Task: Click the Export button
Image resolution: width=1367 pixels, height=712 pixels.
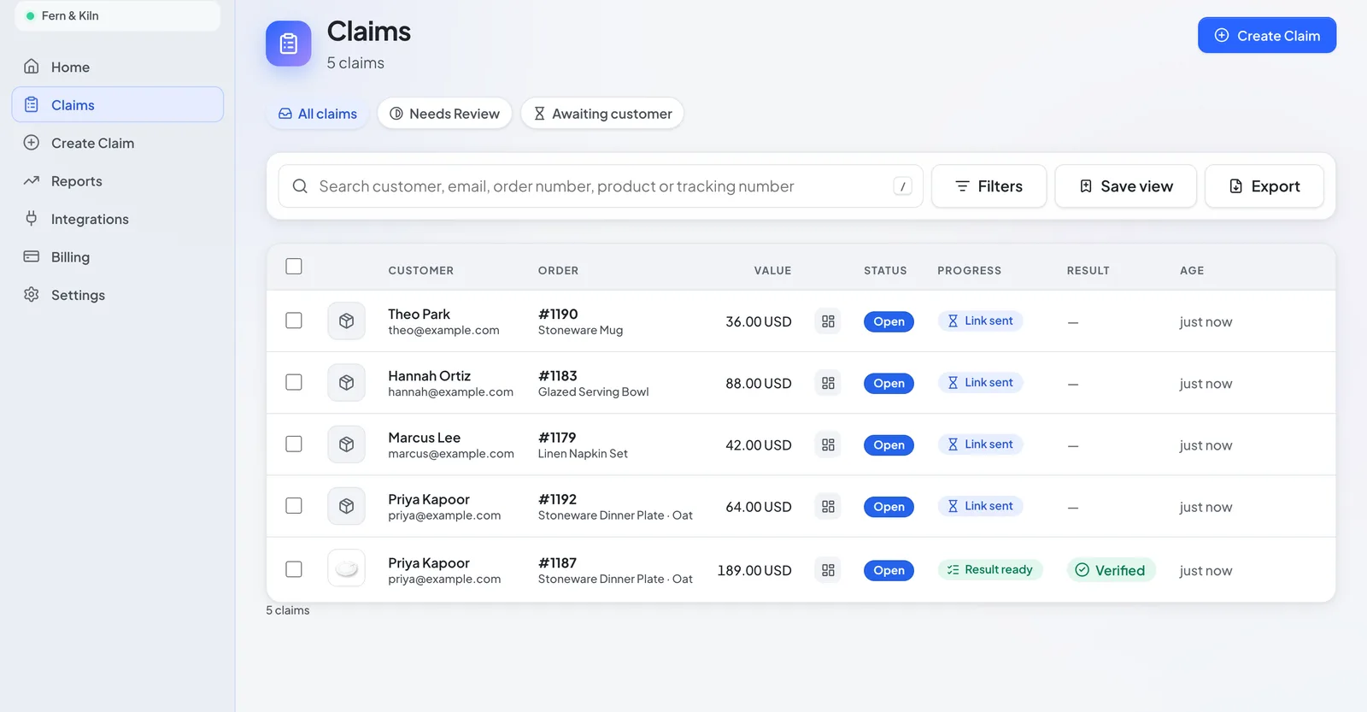Action: point(1264,186)
